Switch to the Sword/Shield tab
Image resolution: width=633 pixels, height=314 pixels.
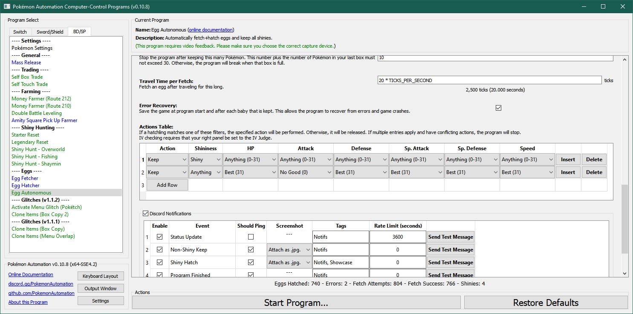click(x=50, y=32)
